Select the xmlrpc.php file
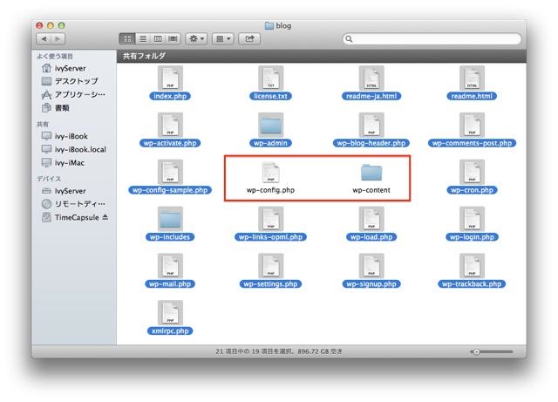The image size is (558, 402). [x=169, y=314]
